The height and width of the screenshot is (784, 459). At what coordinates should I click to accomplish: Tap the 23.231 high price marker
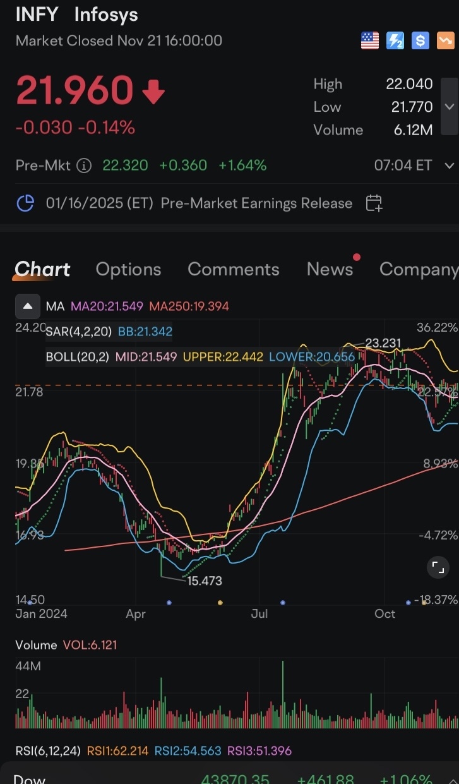pos(383,344)
